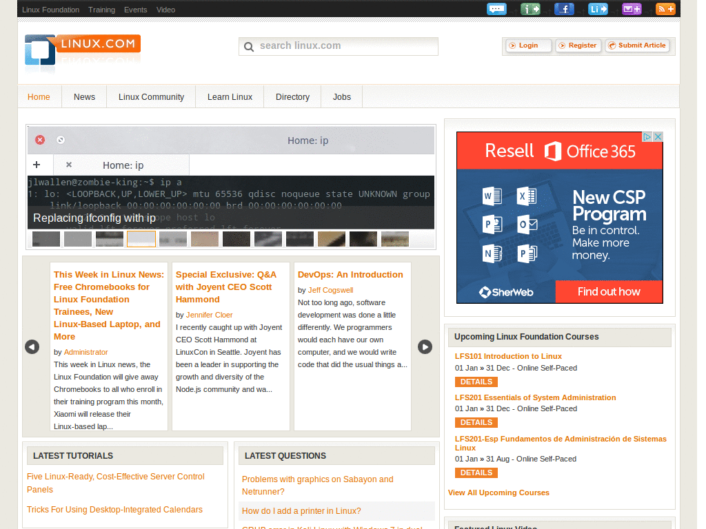Click View All Upcoming Courses
Viewport: 706px width, 529px height.
coord(499,492)
